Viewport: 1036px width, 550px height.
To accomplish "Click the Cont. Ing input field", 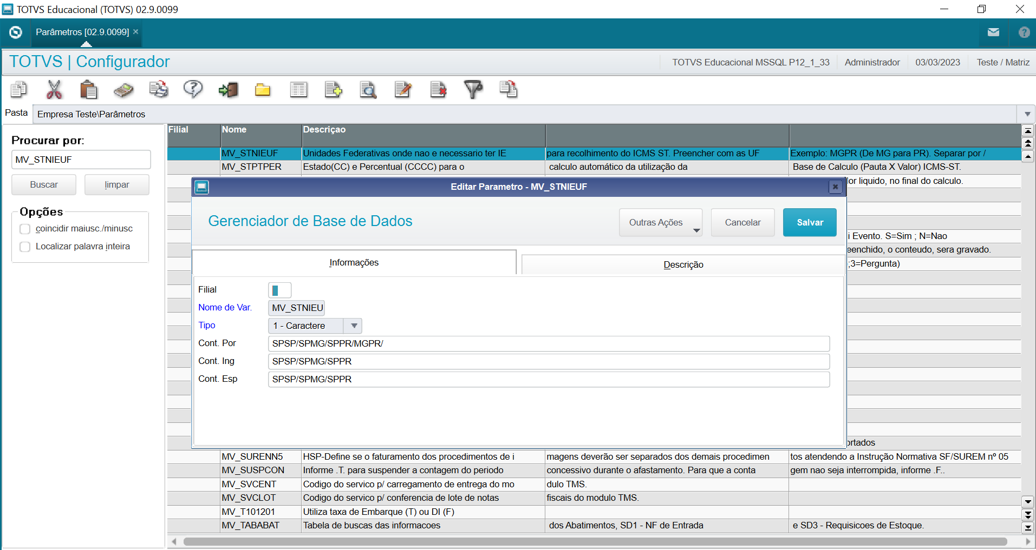I will (x=549, y=361).
